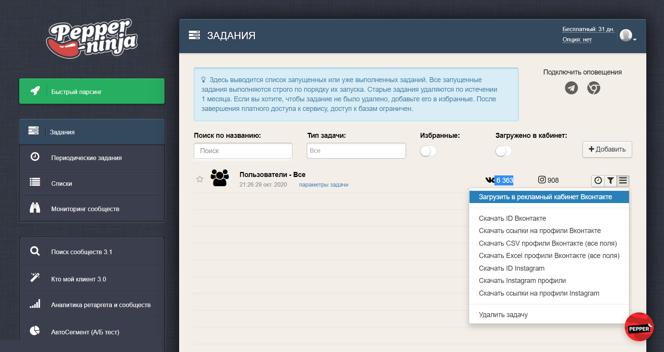Screen dimensions: 664x352
Task: Toggle the Загружено в кабинет switch
Action: 504,151
